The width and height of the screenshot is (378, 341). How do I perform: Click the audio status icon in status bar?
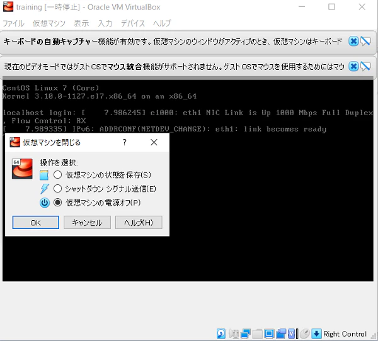pos(234,333)
